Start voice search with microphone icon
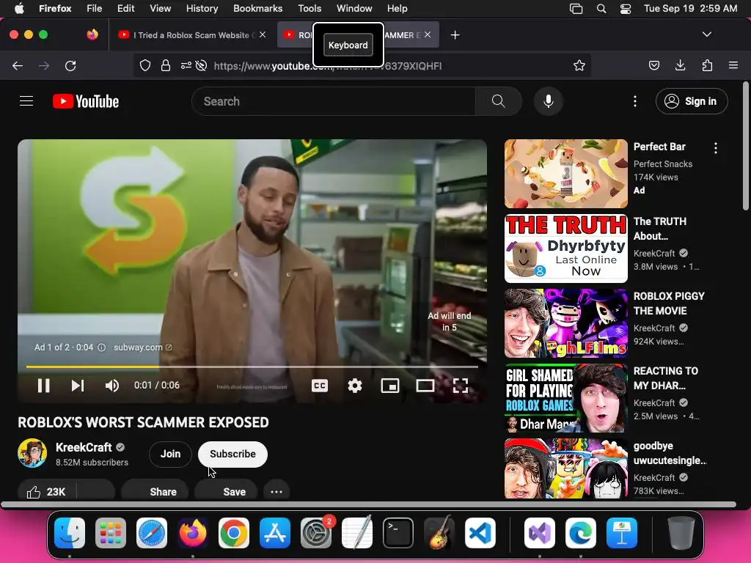This screenshot has height=563, width=751. click(x=549, y=101)
